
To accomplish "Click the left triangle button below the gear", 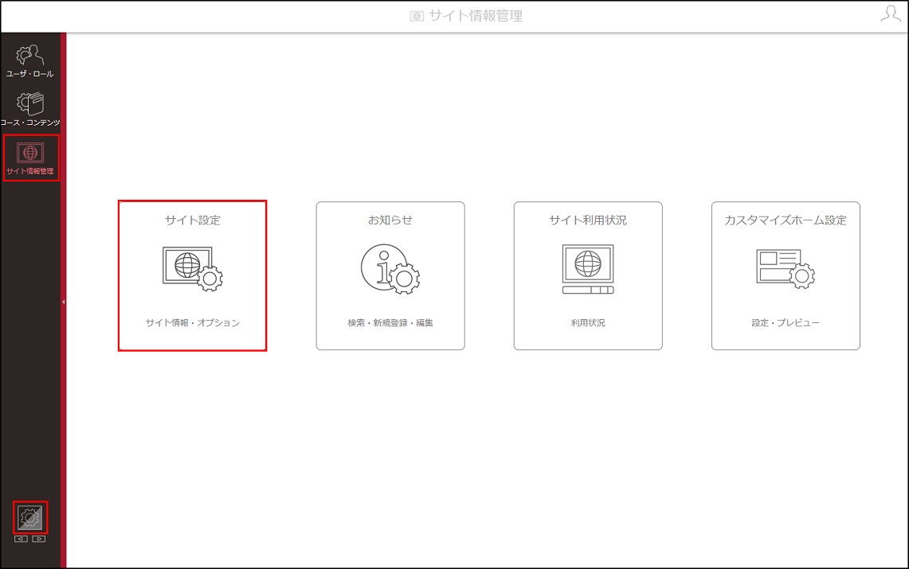I will [21, 539].
